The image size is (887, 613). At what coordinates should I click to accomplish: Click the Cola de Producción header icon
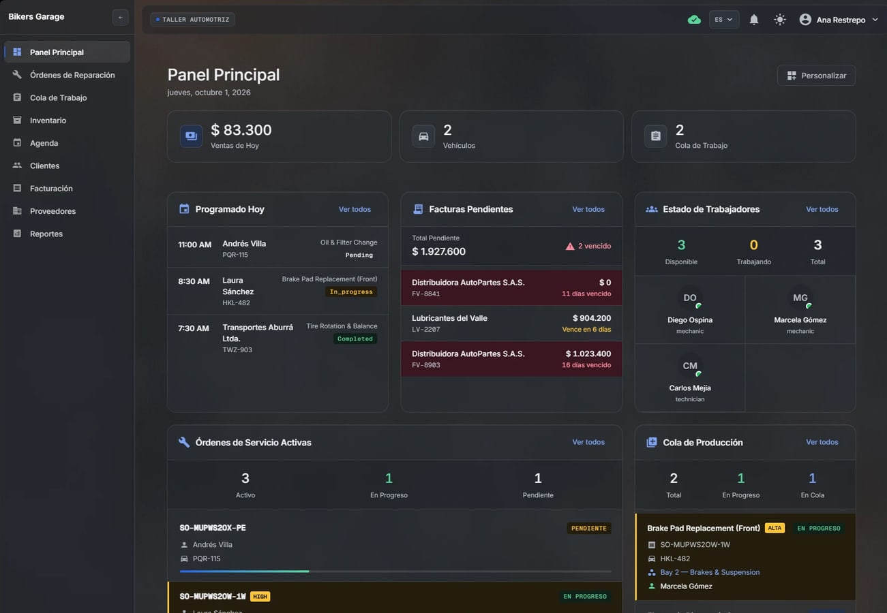[x=651, y=442]
